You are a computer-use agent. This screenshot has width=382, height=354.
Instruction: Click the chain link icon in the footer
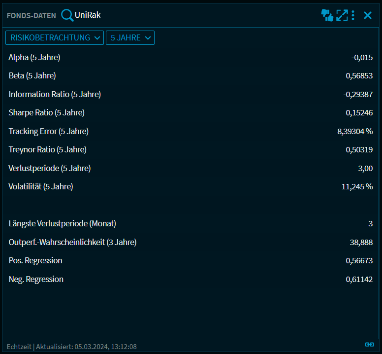(369, 345)
